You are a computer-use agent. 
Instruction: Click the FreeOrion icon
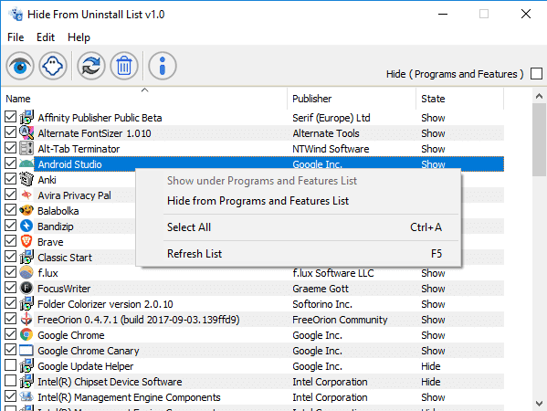tap(26, 319)
